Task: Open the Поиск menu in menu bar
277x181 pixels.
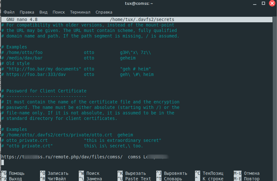Action: [58, 12]
